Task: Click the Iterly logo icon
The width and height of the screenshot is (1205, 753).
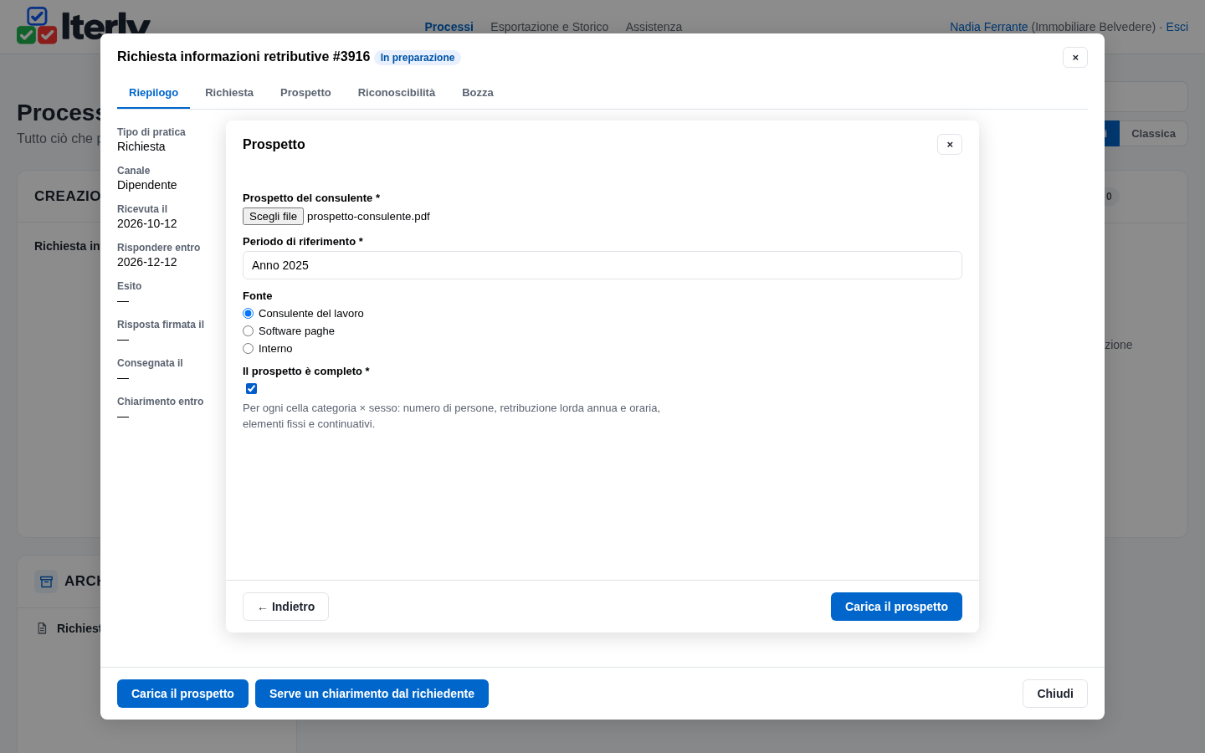Action: (x=37, y=26)
